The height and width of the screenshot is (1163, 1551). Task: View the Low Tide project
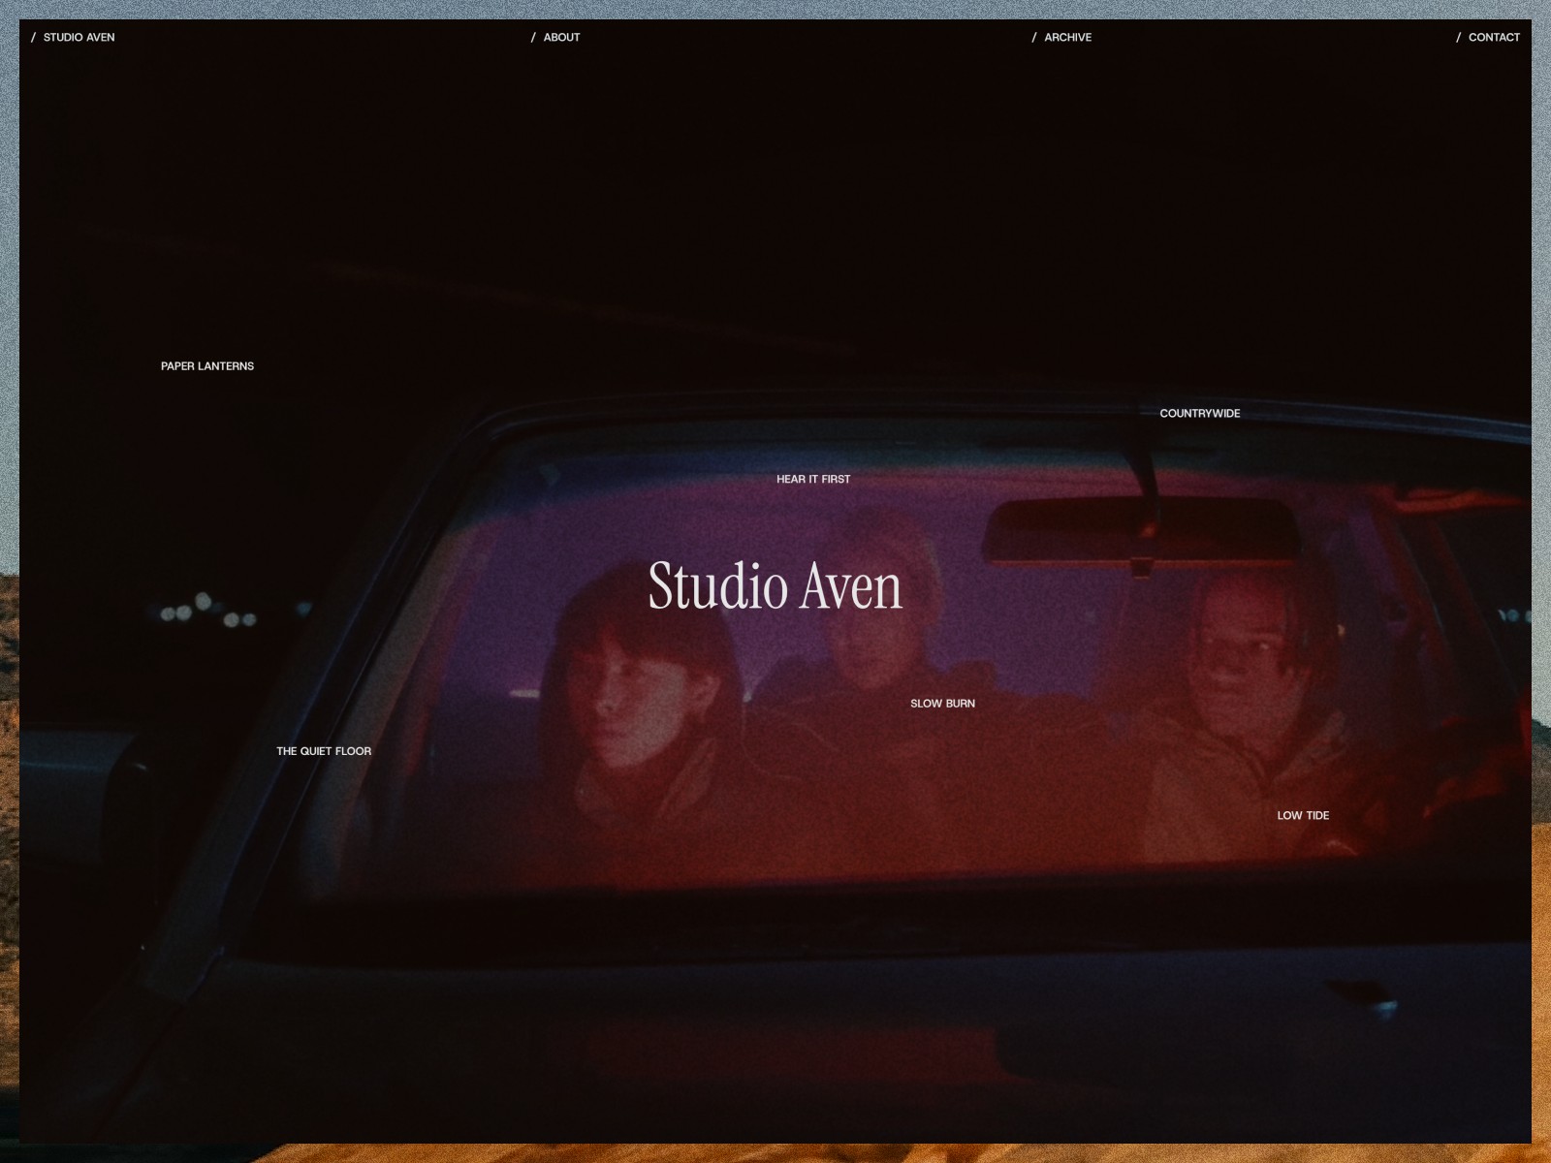1303,815
